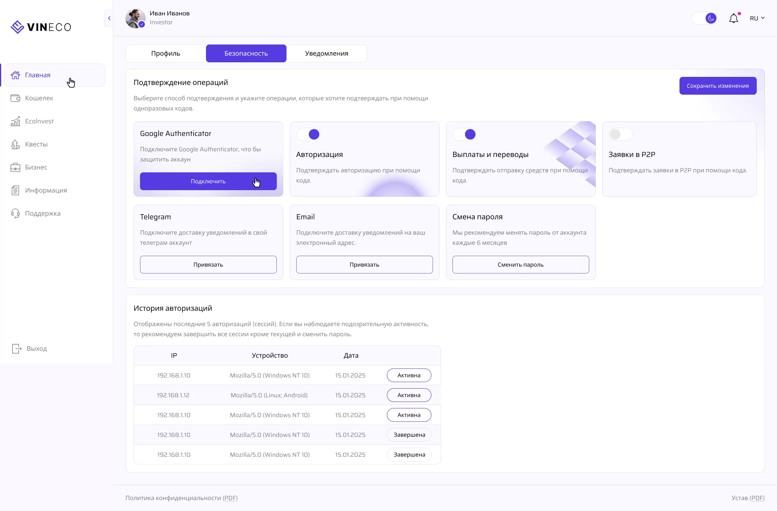The width and height of the screenshot is (777, 511).
Task: Click Иван Иванов's profile avatar
Action: click(x=135, y=18)
